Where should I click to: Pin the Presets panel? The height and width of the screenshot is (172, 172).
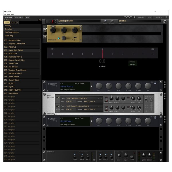(39, 20)
